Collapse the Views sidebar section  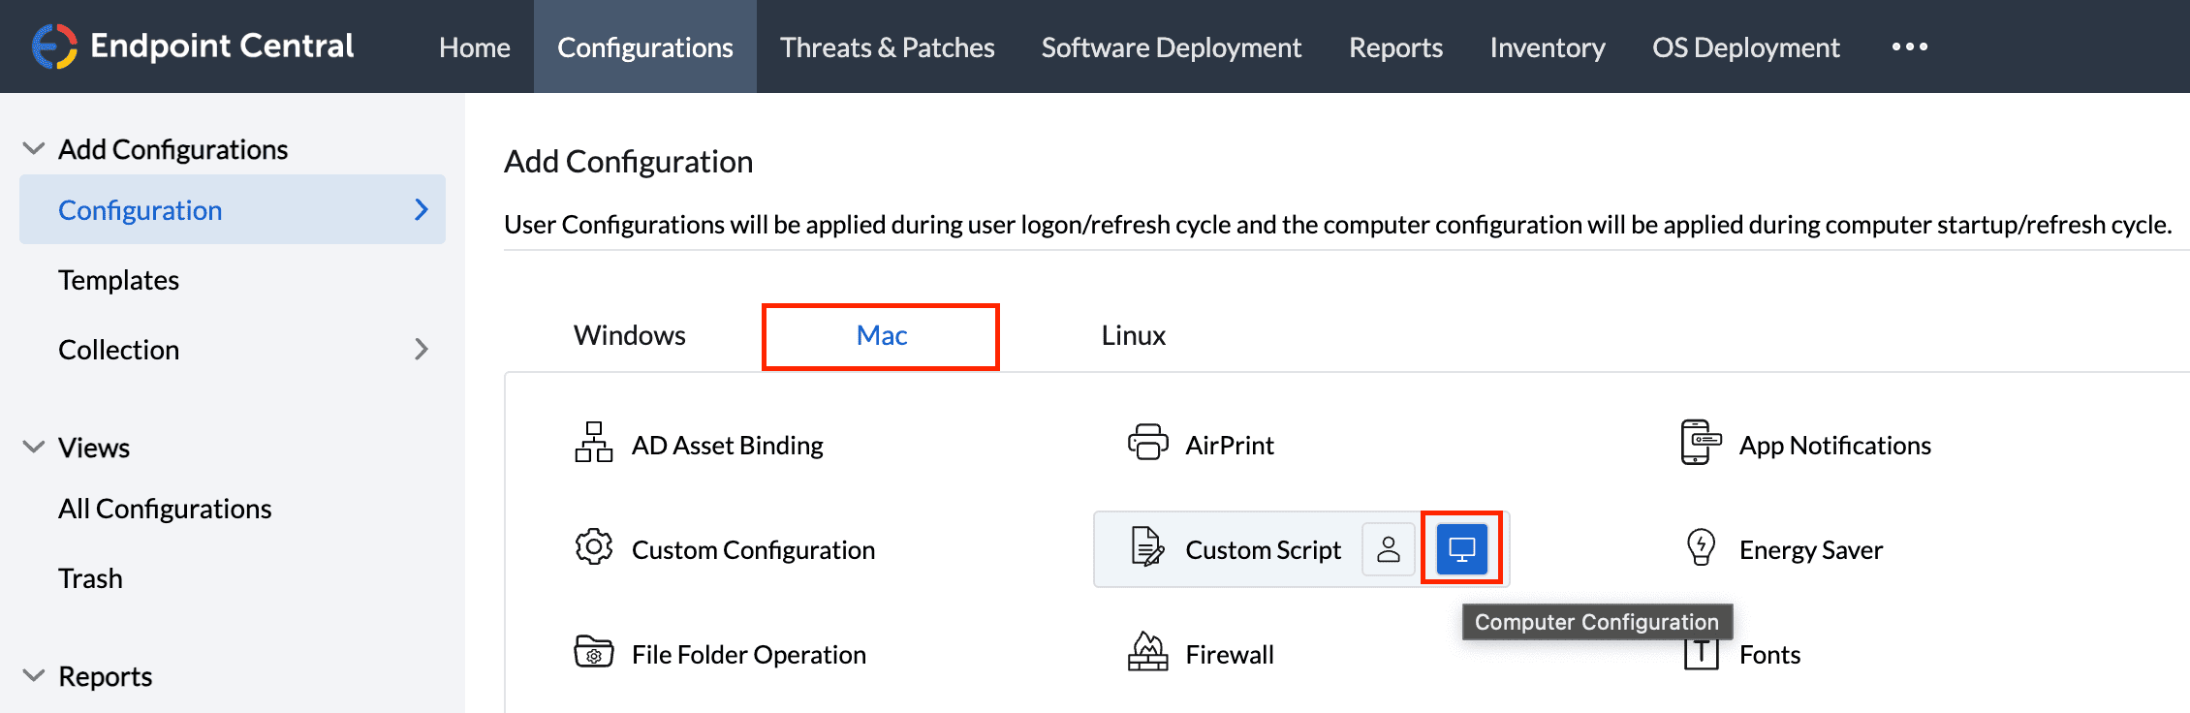pos(34,448)
